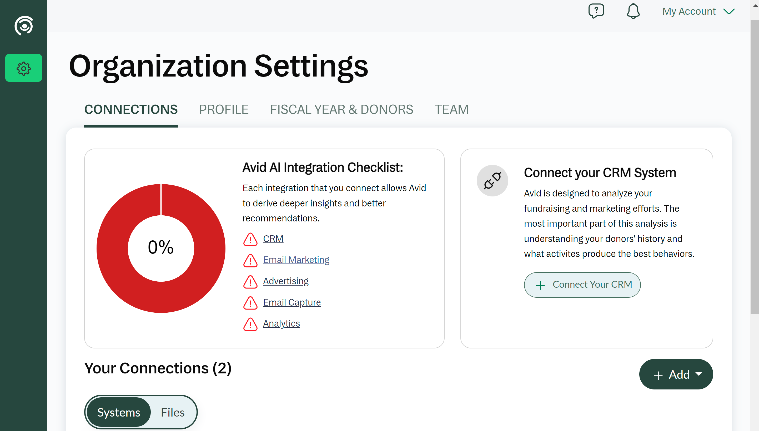Switch to the Profile tab

point(224,110)
